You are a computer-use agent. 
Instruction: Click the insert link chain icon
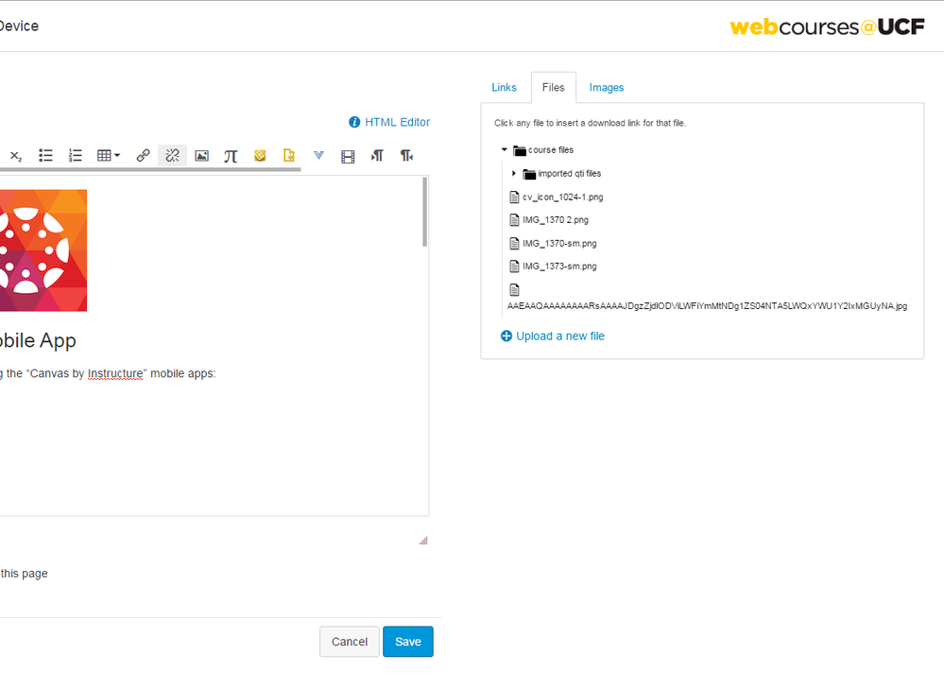143,156
